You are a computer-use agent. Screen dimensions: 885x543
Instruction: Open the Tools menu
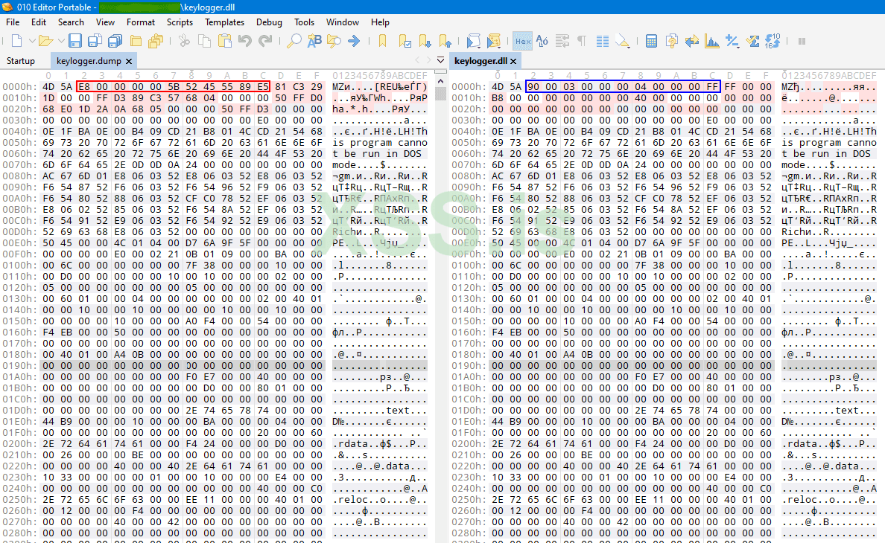click(x=304, y=22)
